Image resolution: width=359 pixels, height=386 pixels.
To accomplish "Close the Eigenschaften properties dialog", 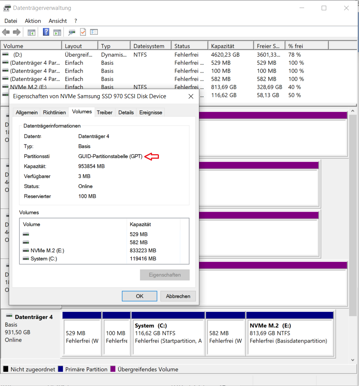I will [x=191, y=96].
